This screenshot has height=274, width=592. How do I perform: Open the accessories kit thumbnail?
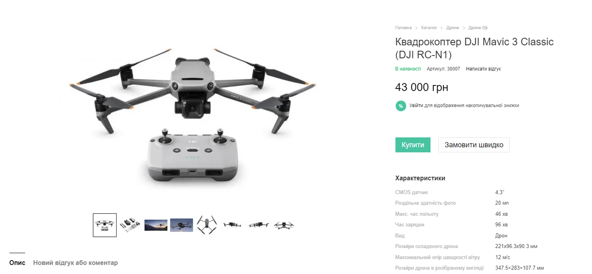tap(130, 225)
